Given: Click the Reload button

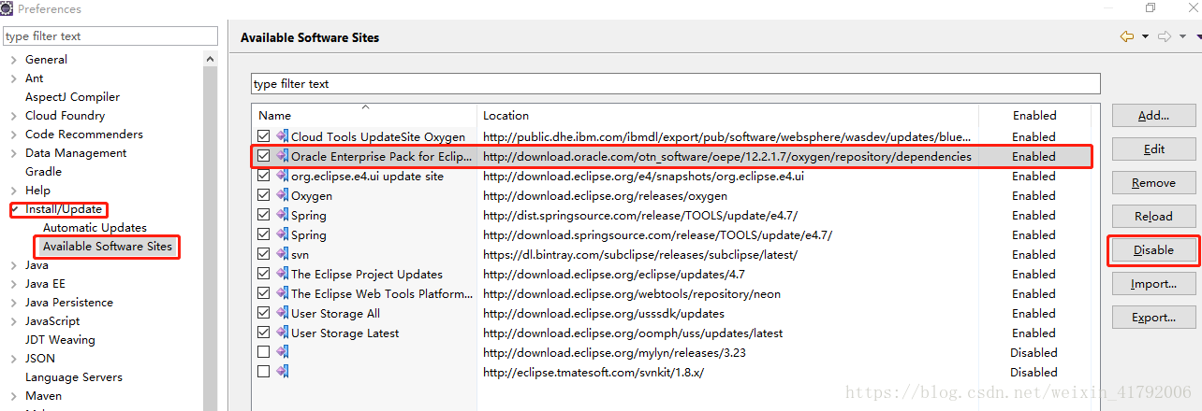Looking at the screenshot, I should tap(1153, 217).
